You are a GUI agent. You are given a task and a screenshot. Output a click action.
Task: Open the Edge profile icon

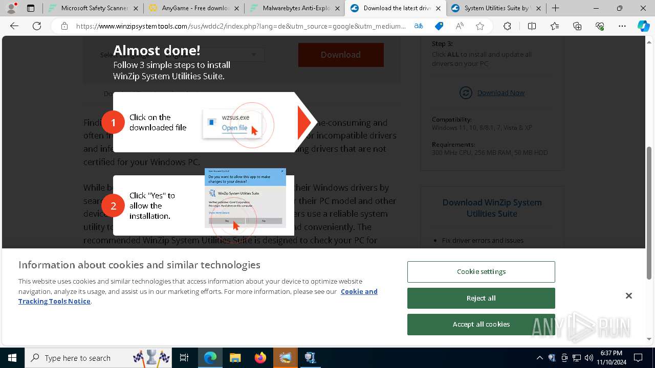click(x=11, y=8)
